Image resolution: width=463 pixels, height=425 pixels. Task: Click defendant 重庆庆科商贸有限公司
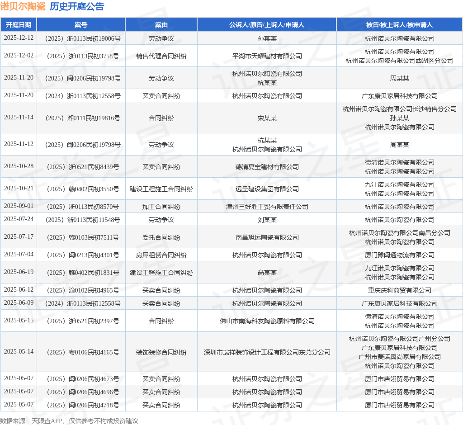pyautogui.click(x=400, y=290)
